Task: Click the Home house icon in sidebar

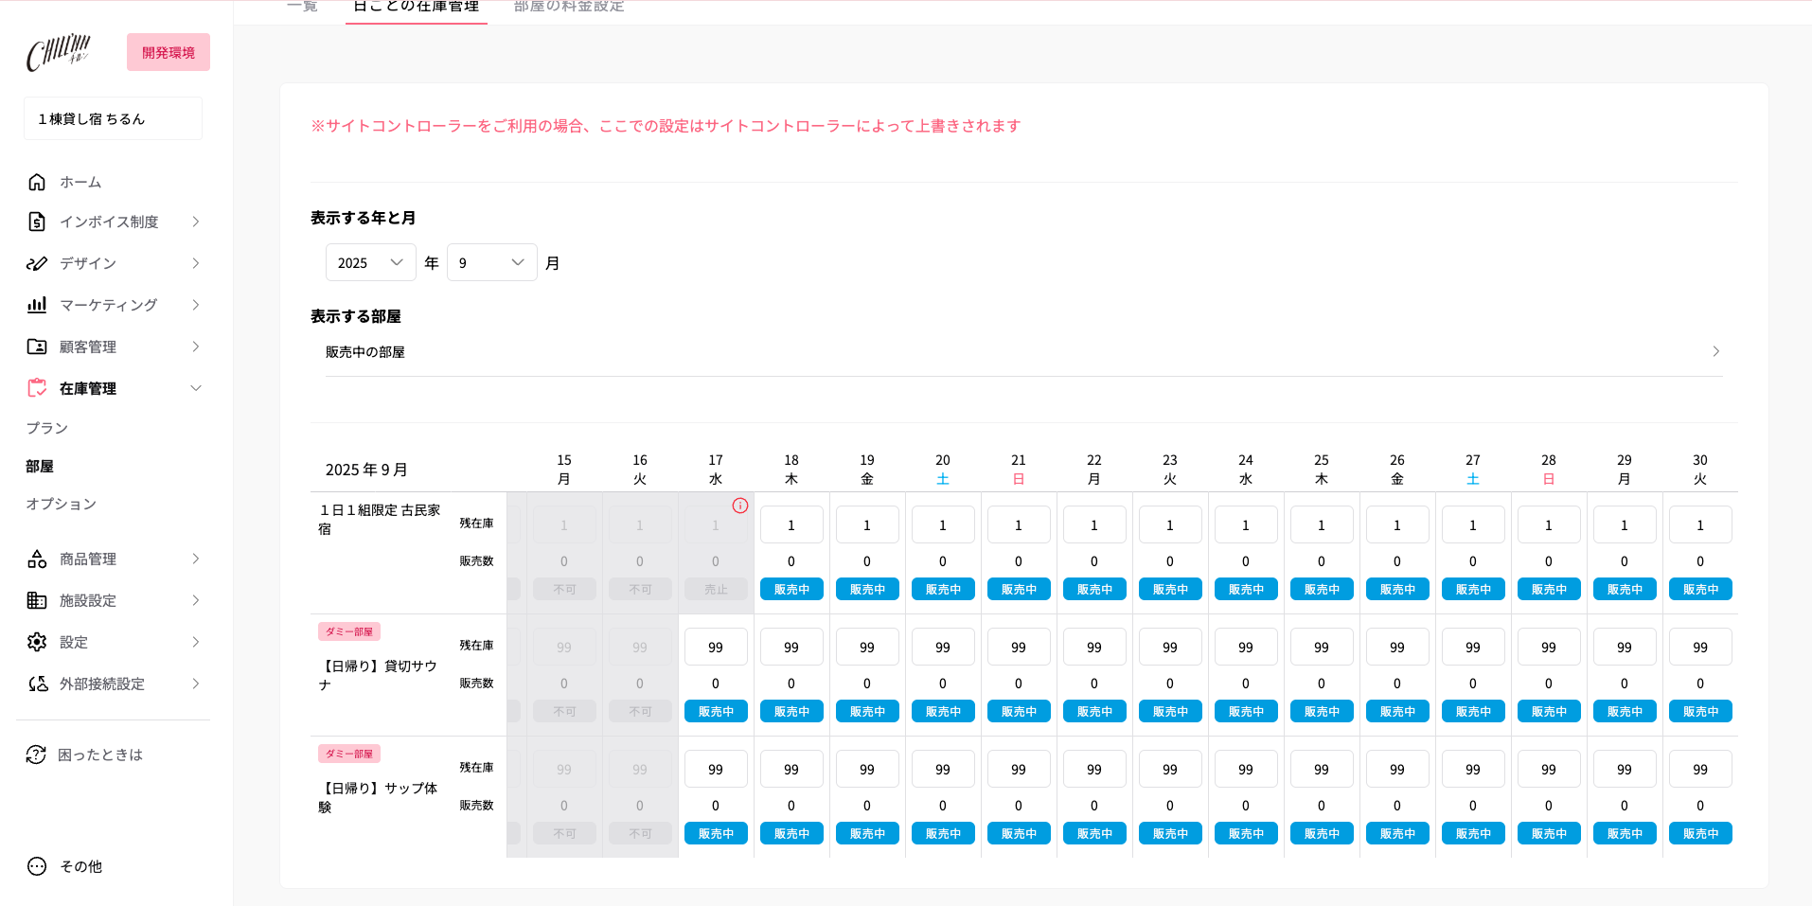Action: click(x=37, y=182)
